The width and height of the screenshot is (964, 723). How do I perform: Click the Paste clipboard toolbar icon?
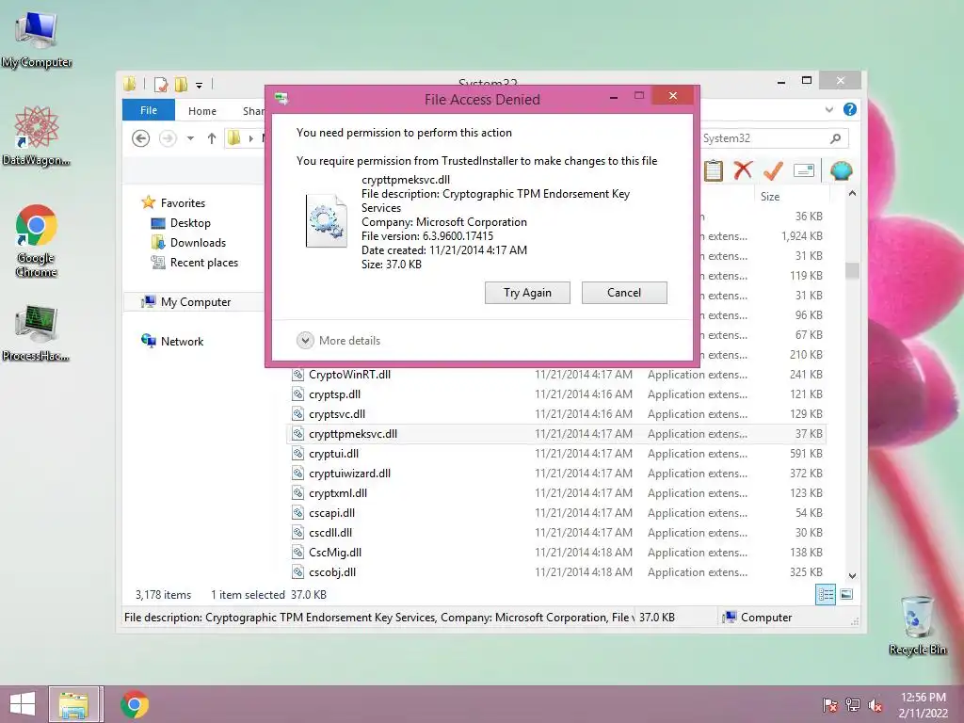point(714,170)
